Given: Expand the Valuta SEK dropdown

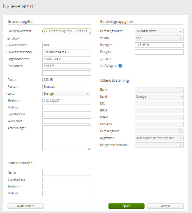Looking at the screenshot, I should click(x=159, y=38).
